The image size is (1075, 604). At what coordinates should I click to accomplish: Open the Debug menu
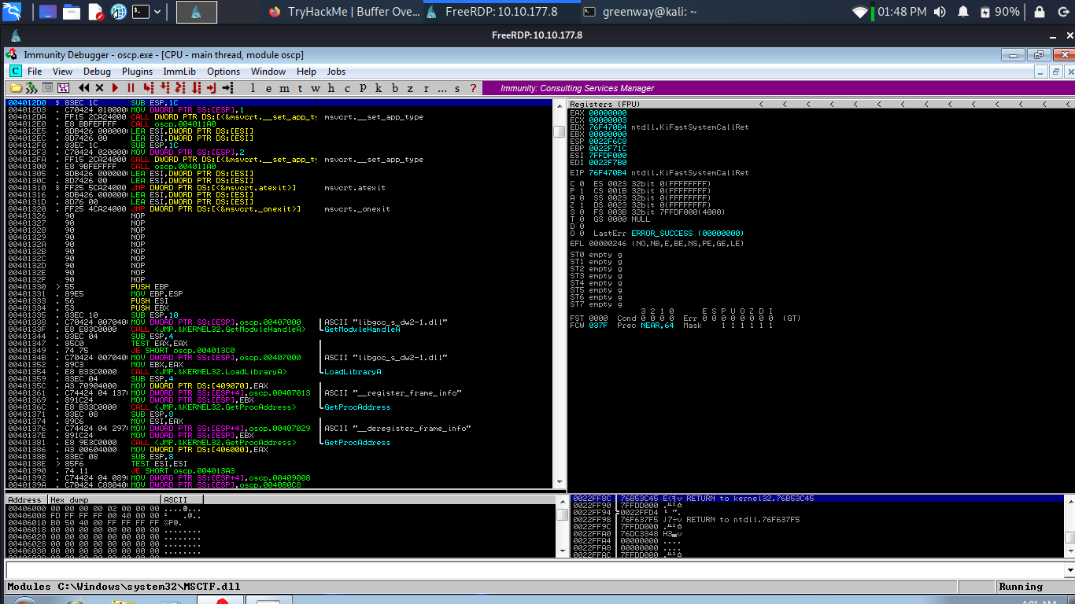tap(97, 72)
